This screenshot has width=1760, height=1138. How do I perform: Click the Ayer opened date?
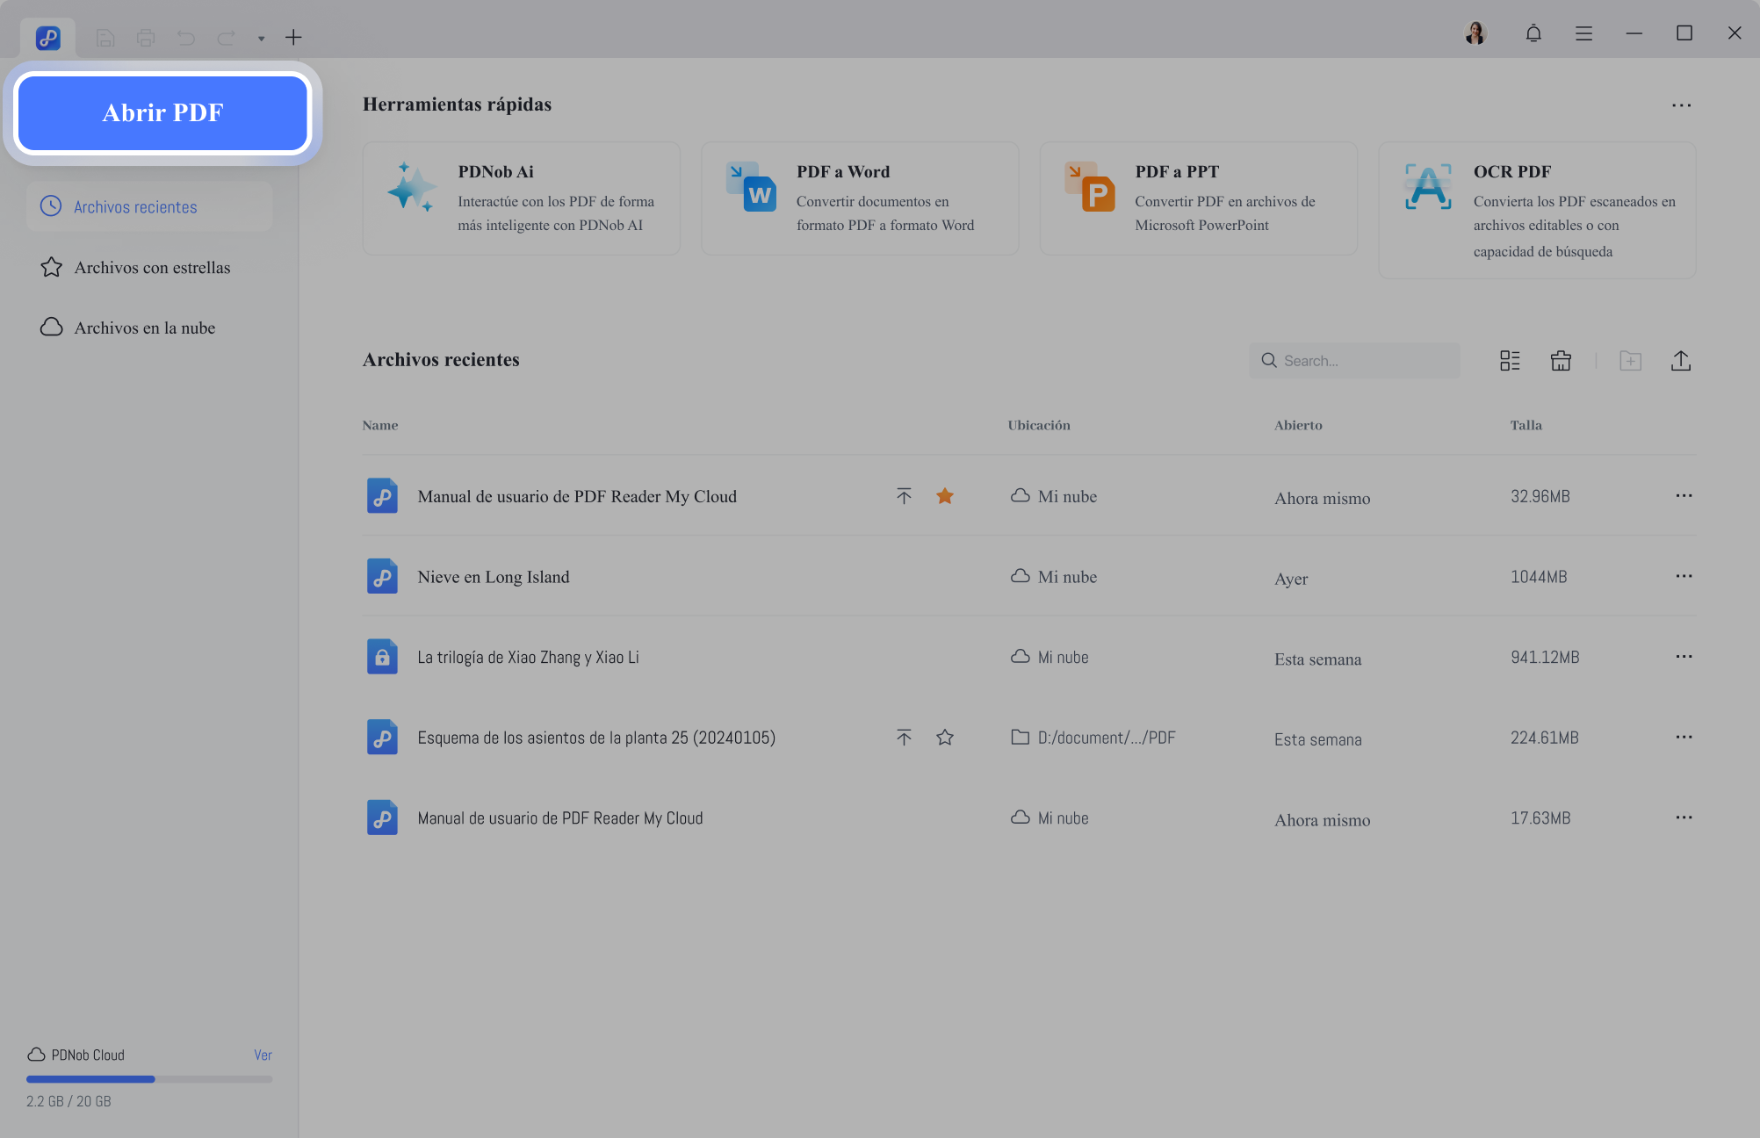[x=1291, y=579]
